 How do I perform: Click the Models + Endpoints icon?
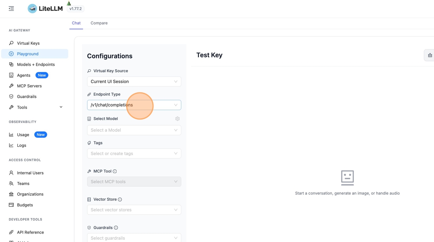tap(11, 65)
